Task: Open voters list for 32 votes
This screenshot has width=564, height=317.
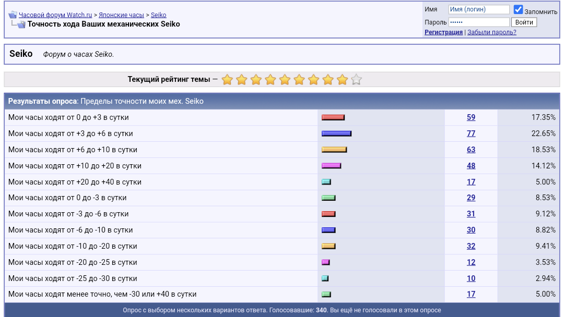Action: (x=471, y=246)
